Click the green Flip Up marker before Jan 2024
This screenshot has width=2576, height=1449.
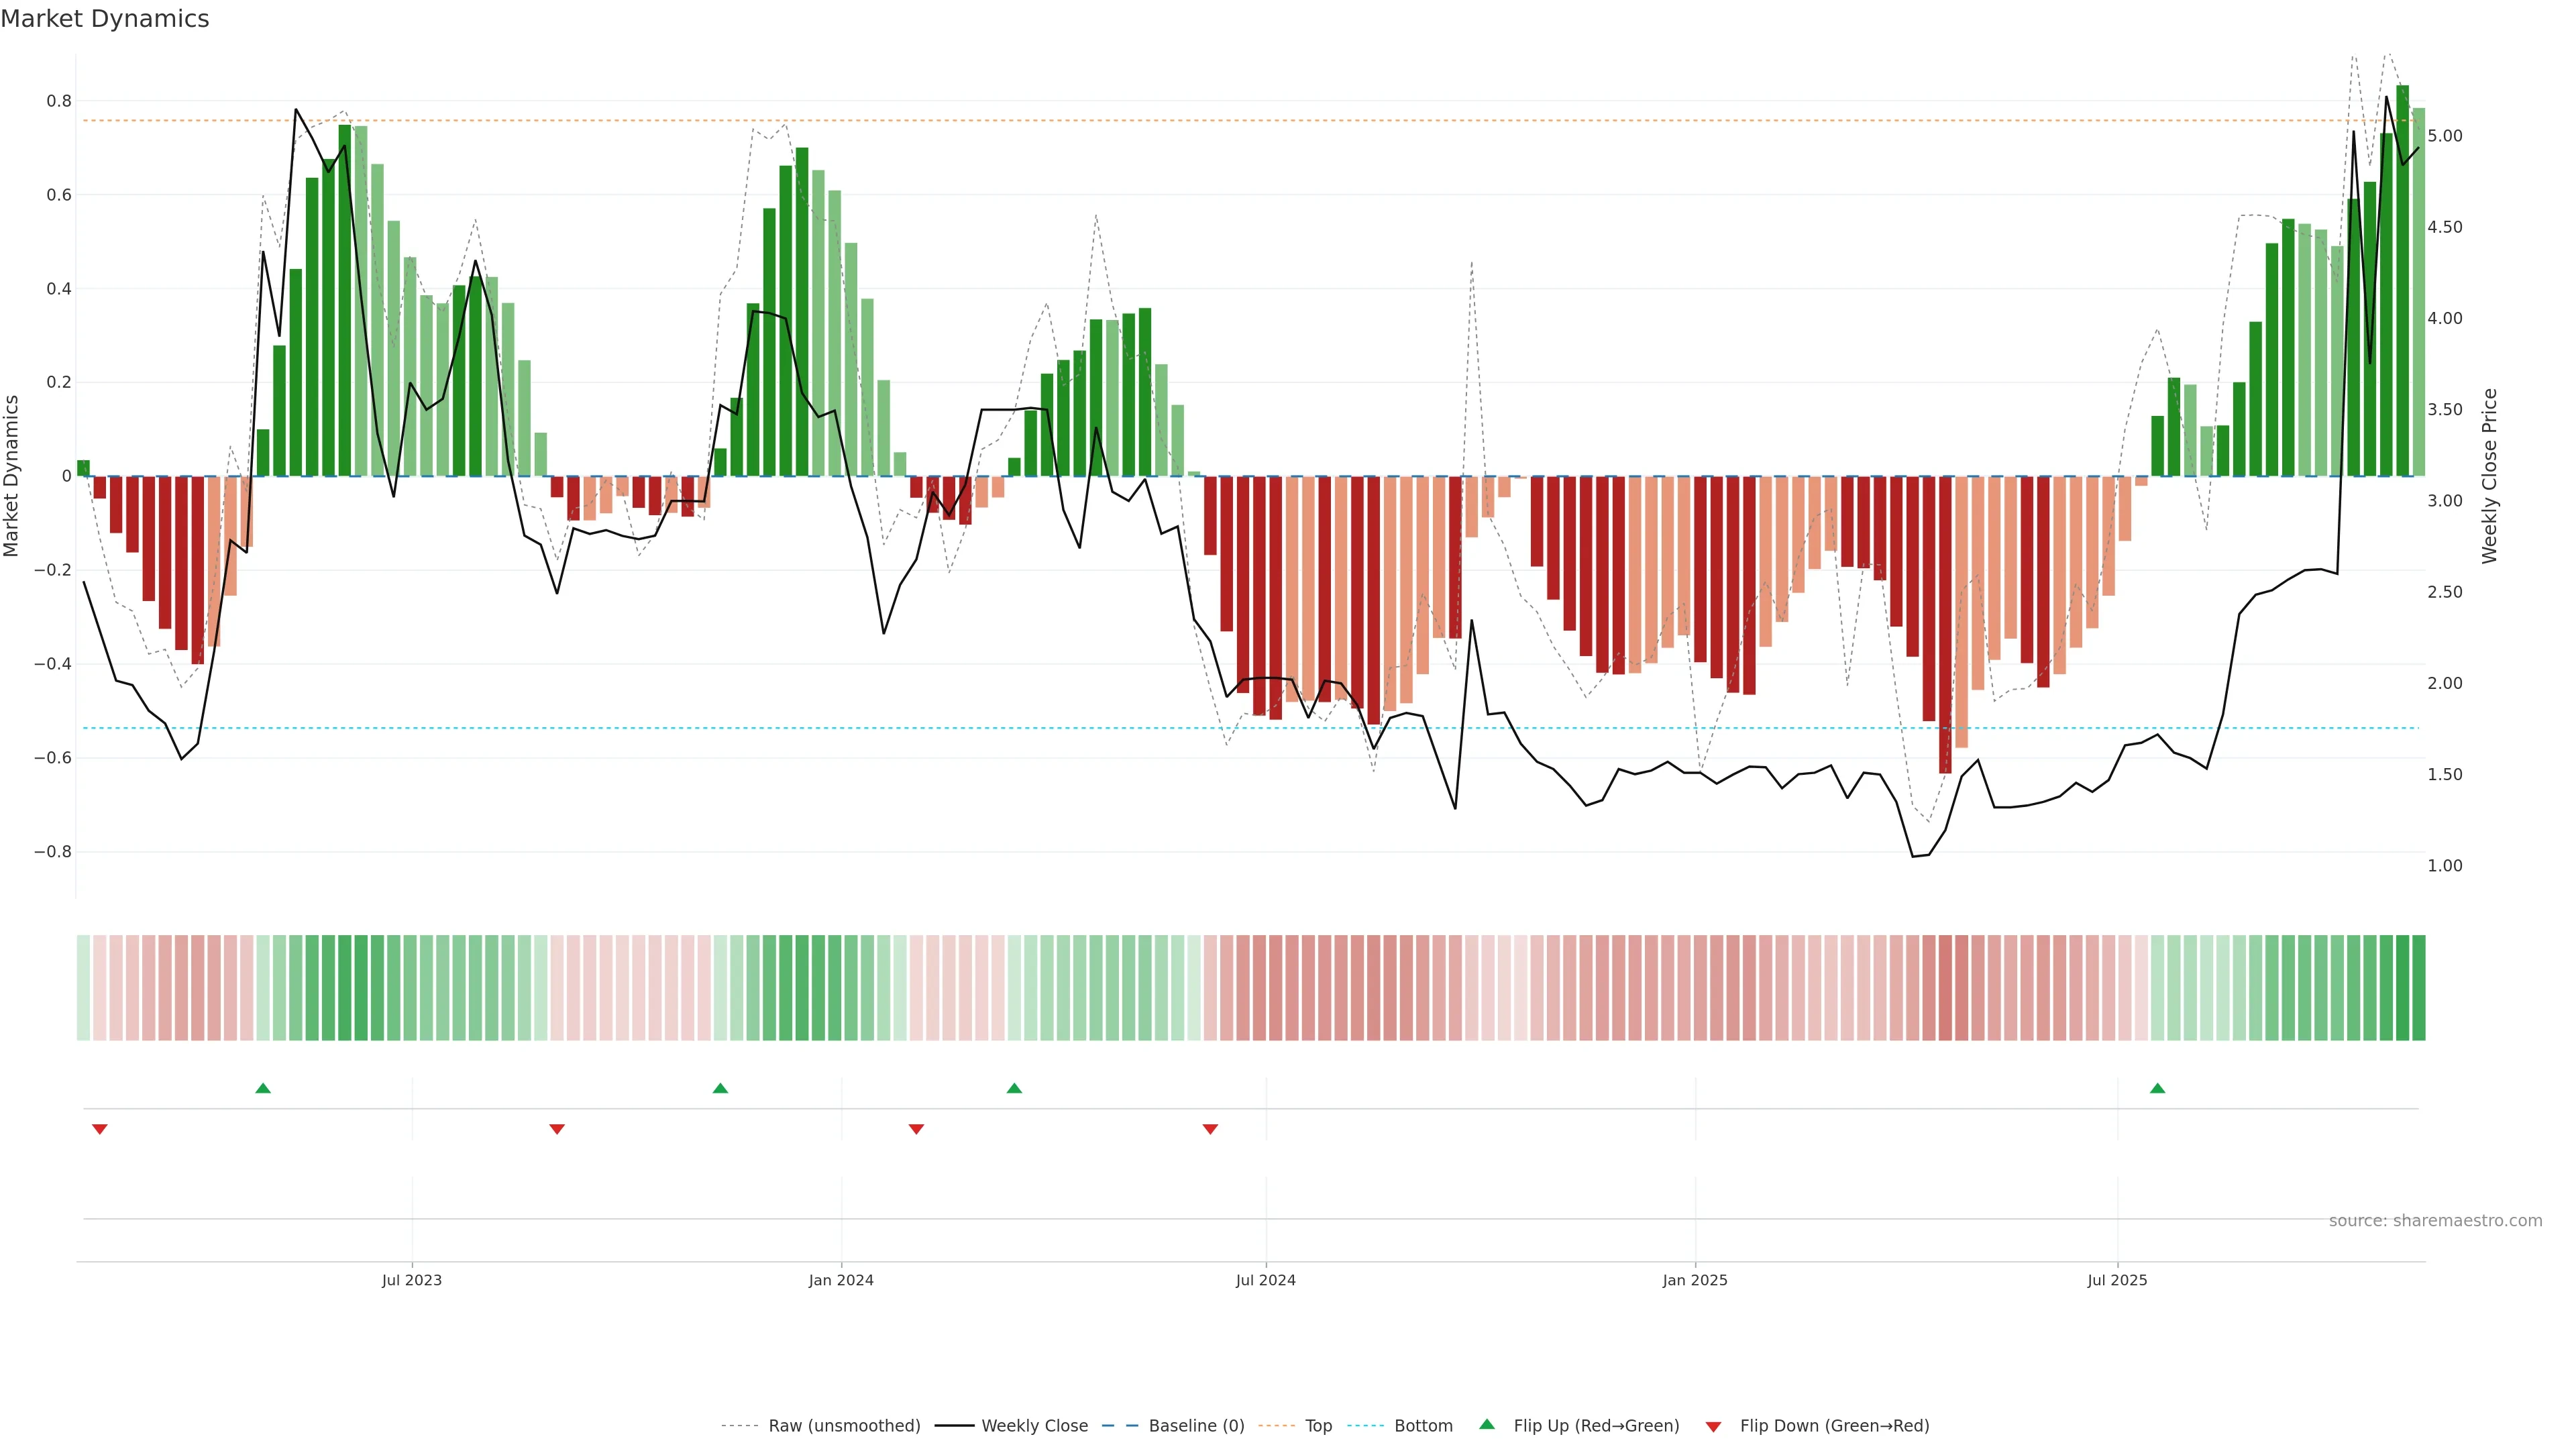720,1088
